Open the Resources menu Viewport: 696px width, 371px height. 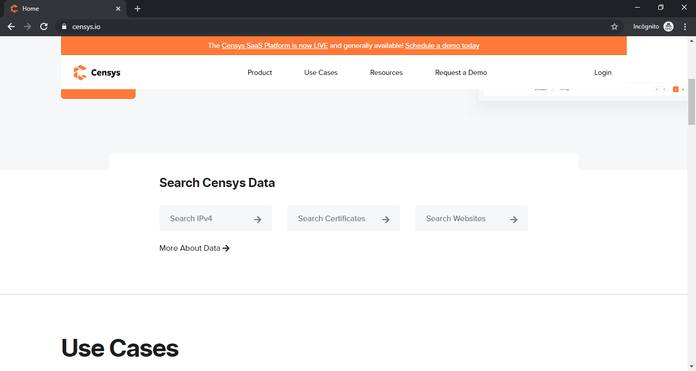coord(386,72)
